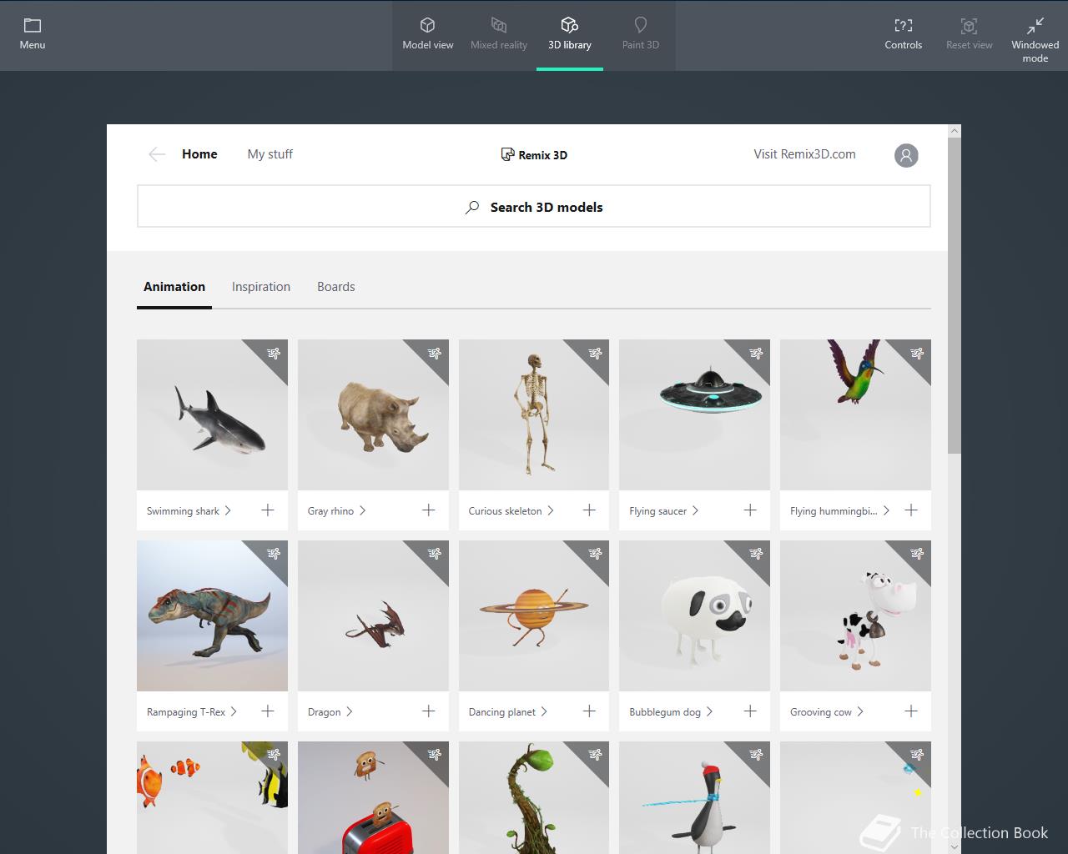Expand Flying saucer details chevron
The height and width of the screenshot is (854, 1068).
[695, 510]
